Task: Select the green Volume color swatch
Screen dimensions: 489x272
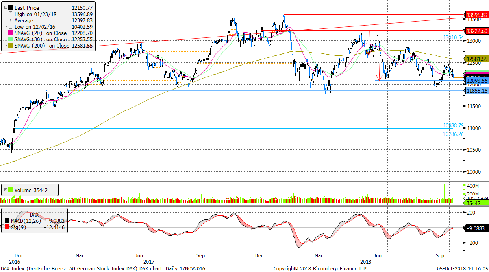Action: click(11, 190)
